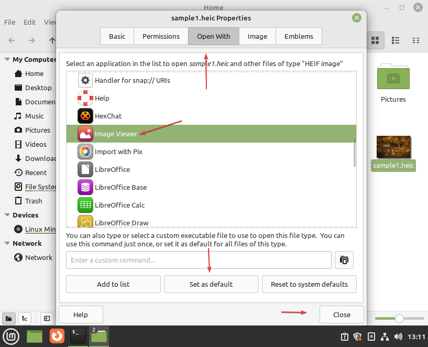Image resolution: width=428 pixels, height=347 pixels.
Task: Open Firefox from the taskbar
Action: [57, 336]
